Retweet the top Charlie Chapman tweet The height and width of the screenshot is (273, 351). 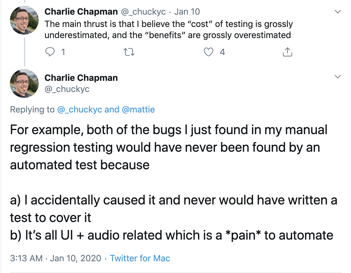129,52
